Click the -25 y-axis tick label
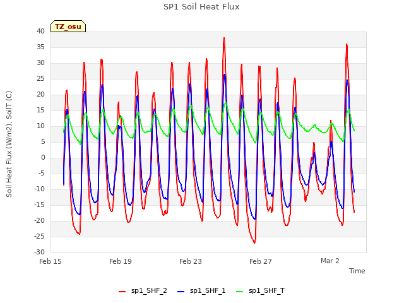The width and height of the screenshot is (404, 303). pos(39,236)
